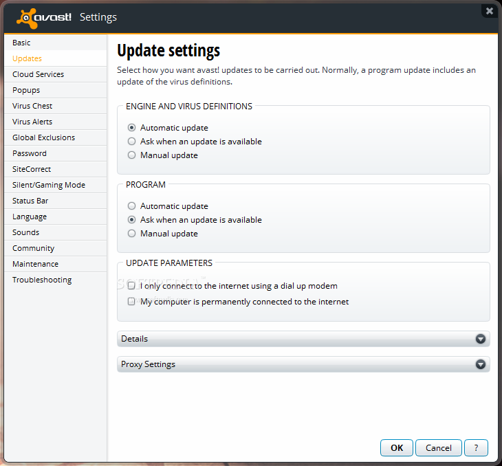The width and height of the screenshot is (502, 466).
Task: Click the Cancel button
Action: (438, 447)
